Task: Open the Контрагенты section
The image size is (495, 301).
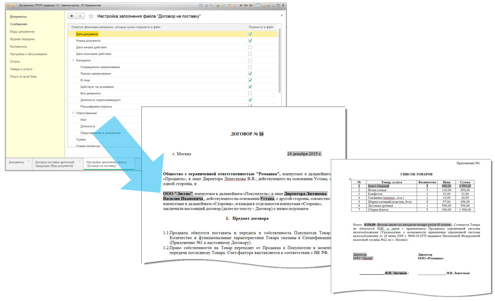Action: click(19, 47)
